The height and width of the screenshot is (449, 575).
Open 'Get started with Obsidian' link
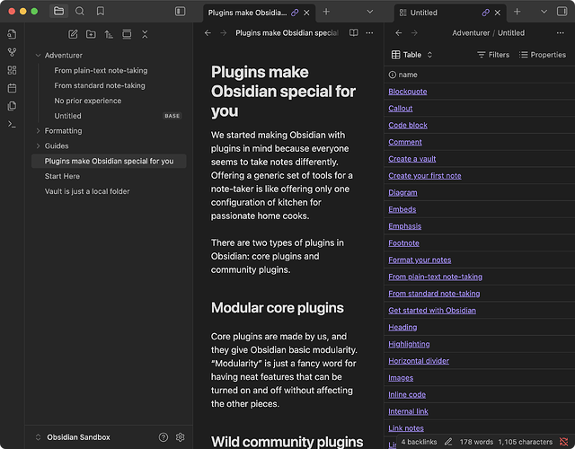pyautogui.click(x=432, y=311)
